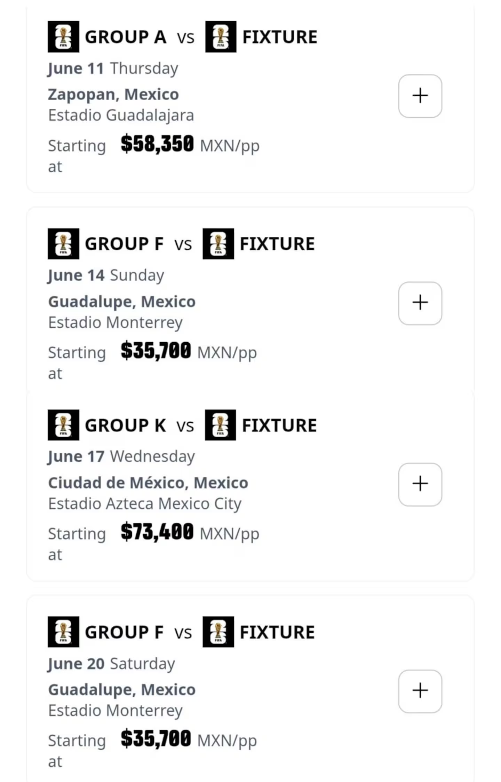Open the Estadio Guadalajara venue text

point(121,115)
